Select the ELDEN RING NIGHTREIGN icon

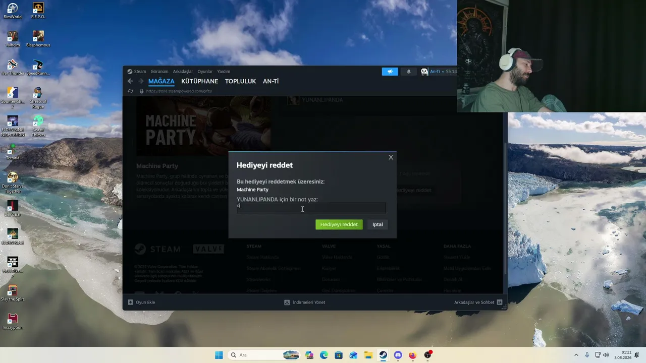click(x=13, y=126)
